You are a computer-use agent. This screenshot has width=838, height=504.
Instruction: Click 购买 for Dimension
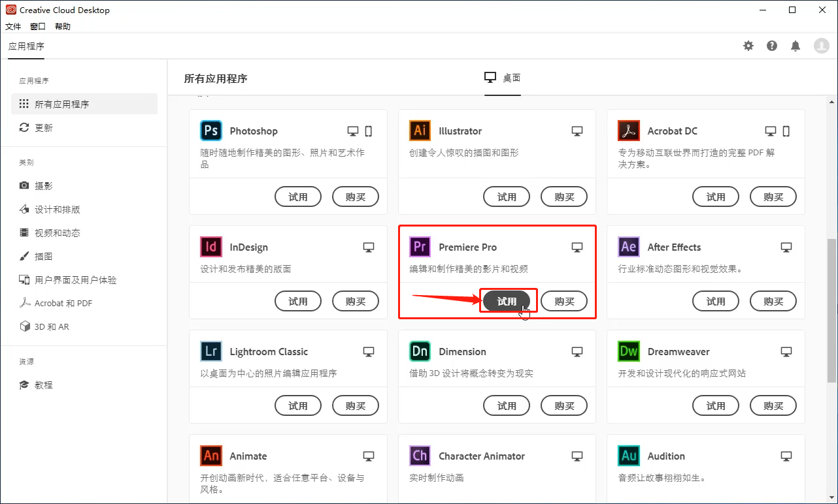click(564, 405)
